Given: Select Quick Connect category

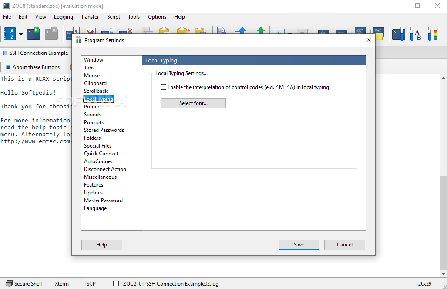Looking at the screenshot, I should (101, 154).
